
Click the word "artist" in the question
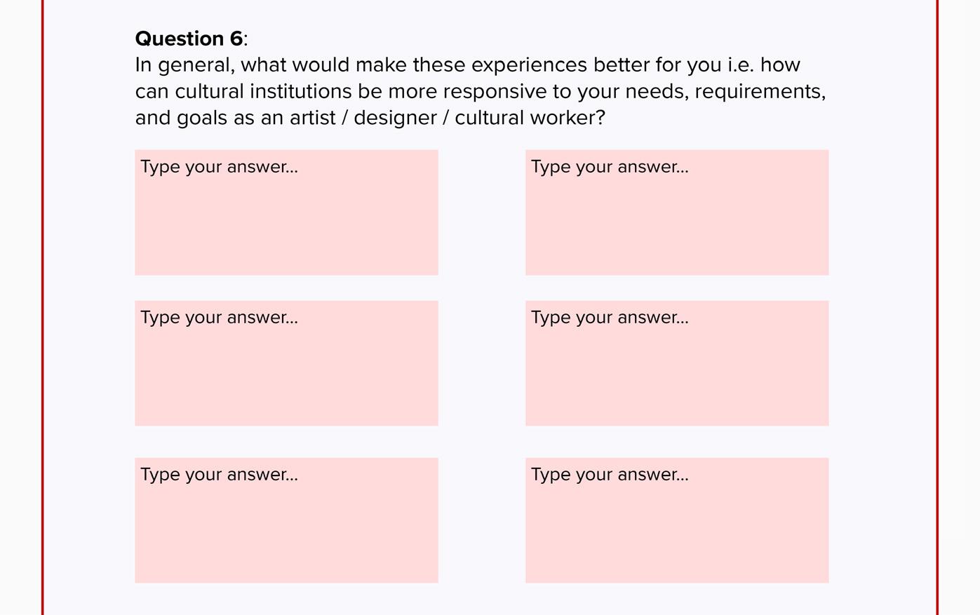313,118
